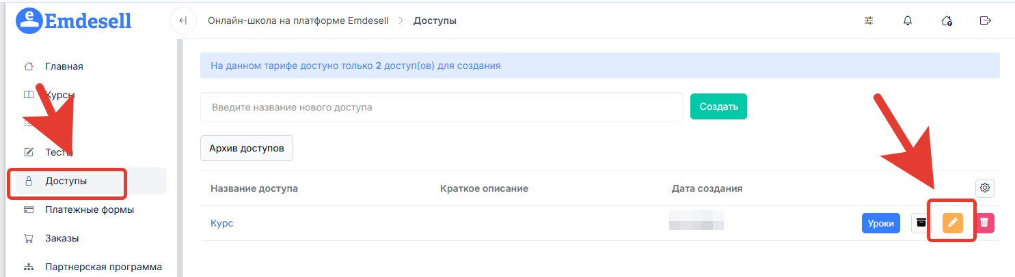Go to Главная in sidebar
This screenshot has width=1015, height=277.
click(x=64, y=66)
